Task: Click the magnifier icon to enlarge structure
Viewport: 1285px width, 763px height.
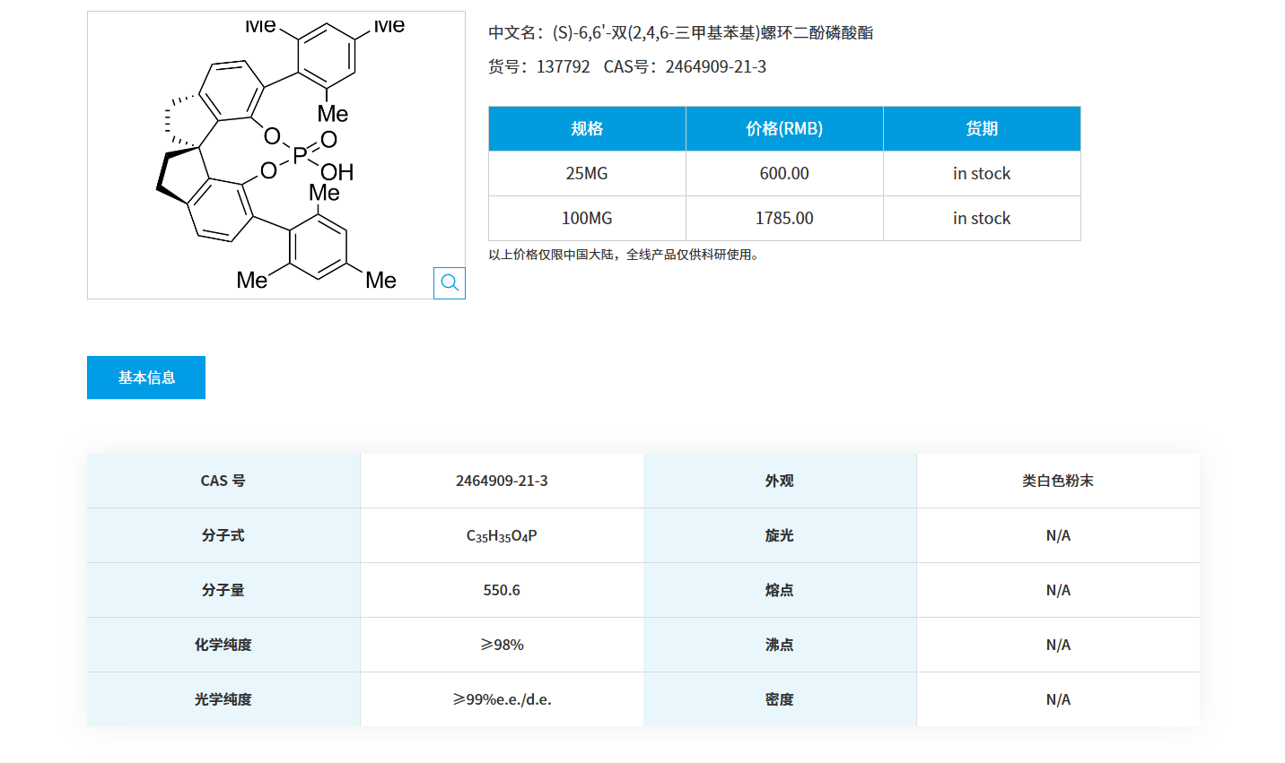Action: click(x=450, y=282)
